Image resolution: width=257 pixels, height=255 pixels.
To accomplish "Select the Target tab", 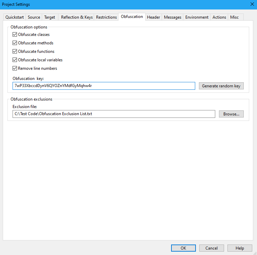I will [50, 17].
